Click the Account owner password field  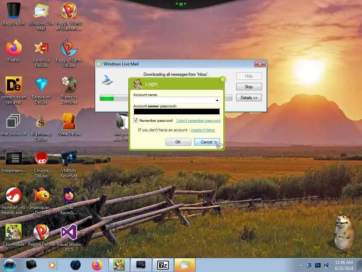pos(177,112)
